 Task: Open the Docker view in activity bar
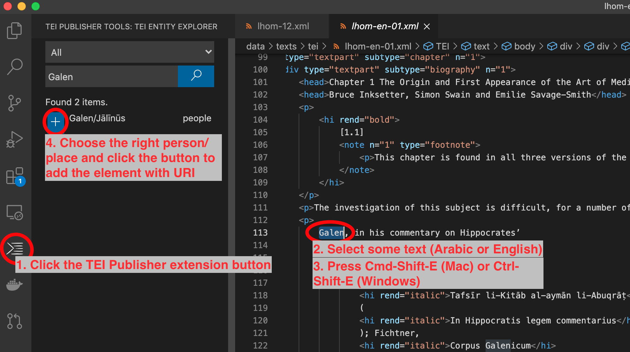[x=14, y=284]
